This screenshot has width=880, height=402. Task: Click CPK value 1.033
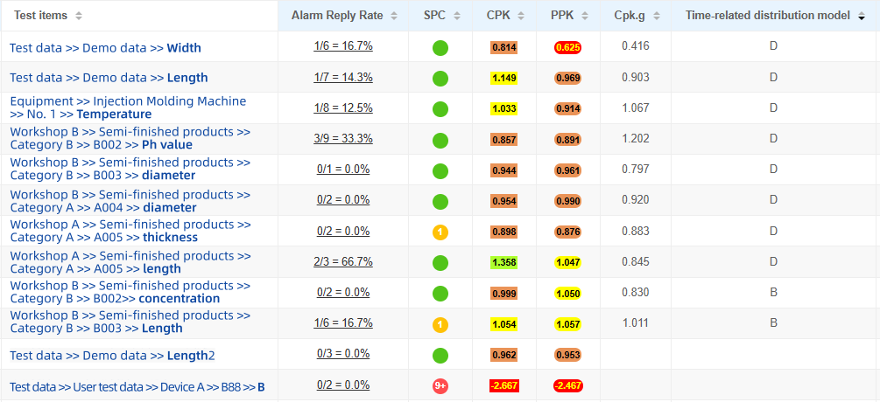(503, 108)
